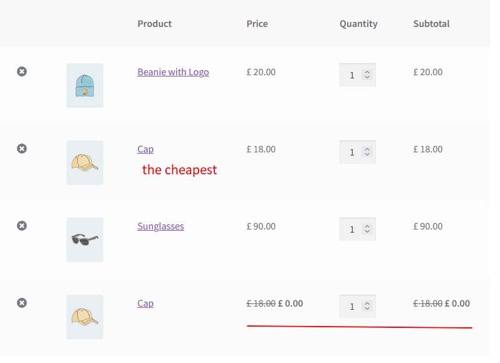Remove the free £0.00 Cap item

coord(22,303)
